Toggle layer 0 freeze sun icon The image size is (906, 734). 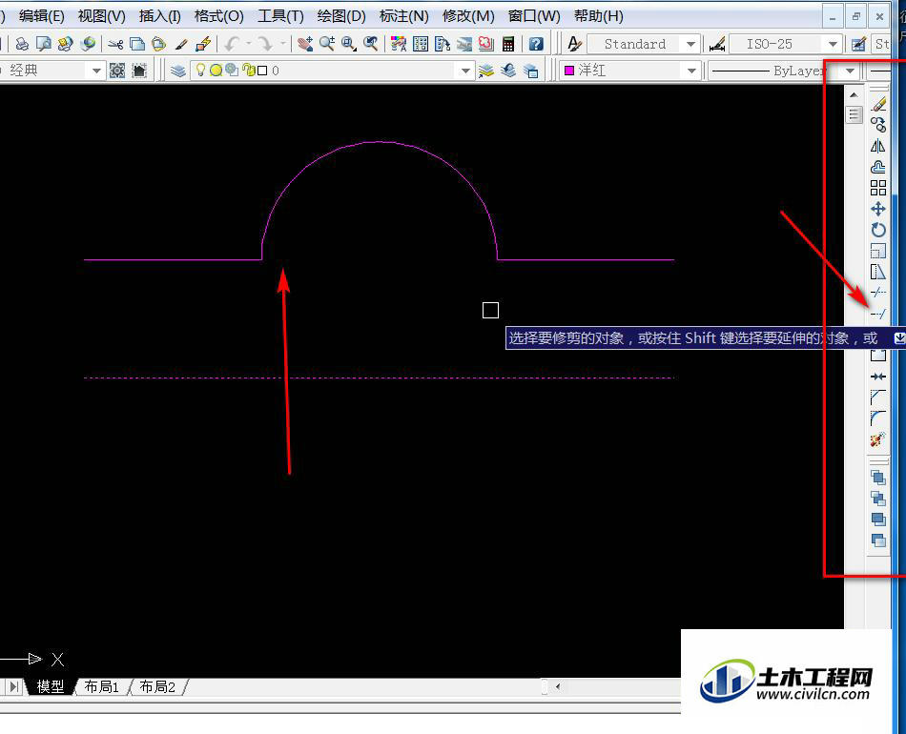[x=216, y=71]
